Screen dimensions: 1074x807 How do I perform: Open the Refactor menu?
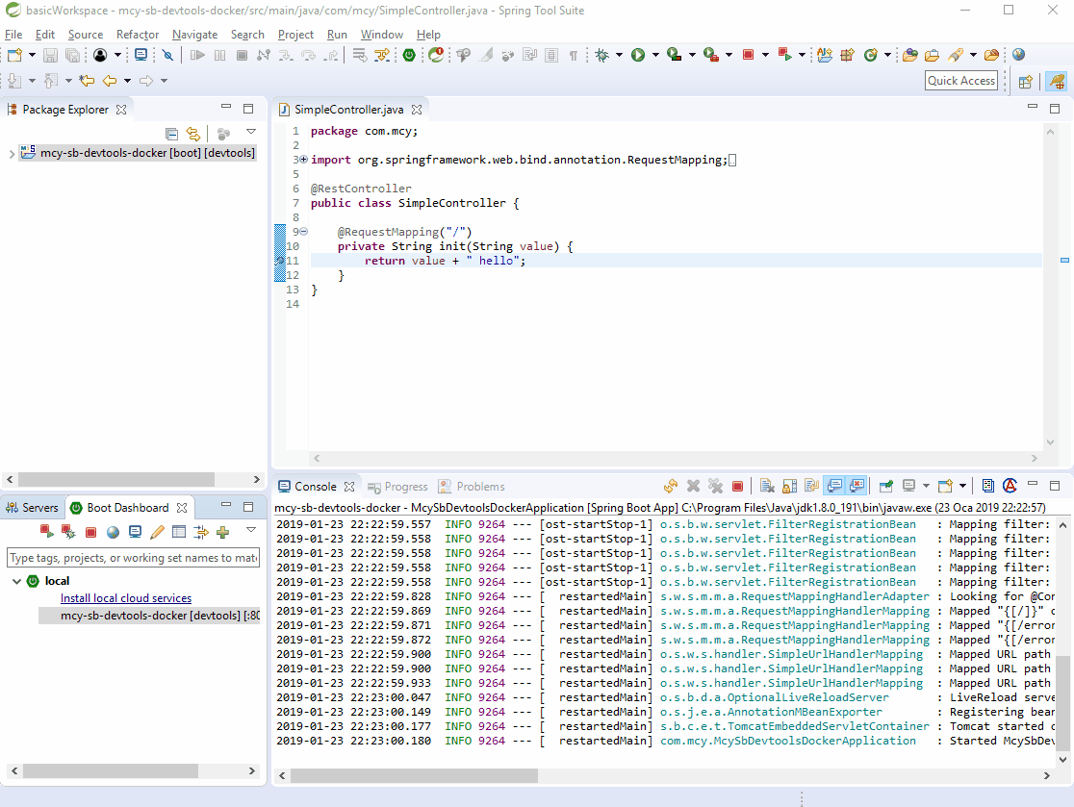click(137, 35)
